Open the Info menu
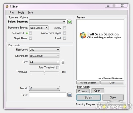Viewport: 133px width, 113px height. tap(30, 12)
